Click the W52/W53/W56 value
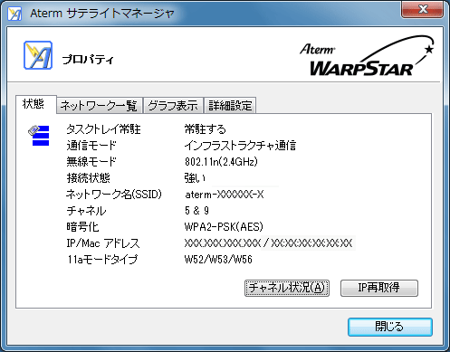 [218, 260]
